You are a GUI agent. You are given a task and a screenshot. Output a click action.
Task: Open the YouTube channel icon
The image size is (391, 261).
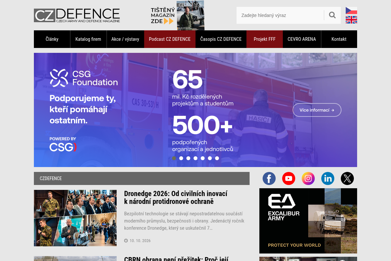(x=289, y=178)
